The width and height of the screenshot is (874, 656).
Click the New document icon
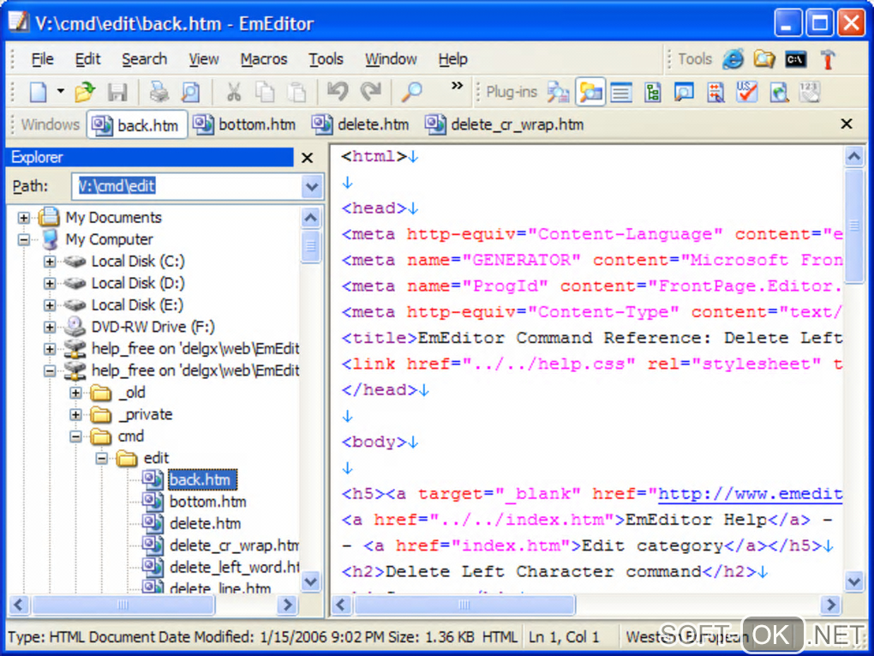[x=38, y=92]
